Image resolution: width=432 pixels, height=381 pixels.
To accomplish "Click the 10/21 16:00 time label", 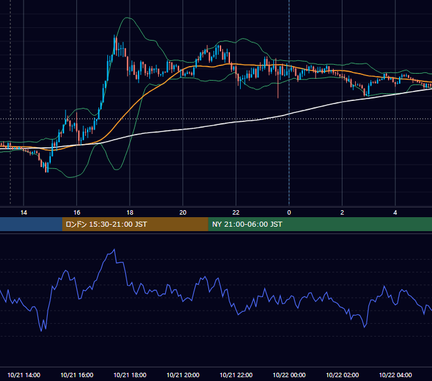I will 77,375.
